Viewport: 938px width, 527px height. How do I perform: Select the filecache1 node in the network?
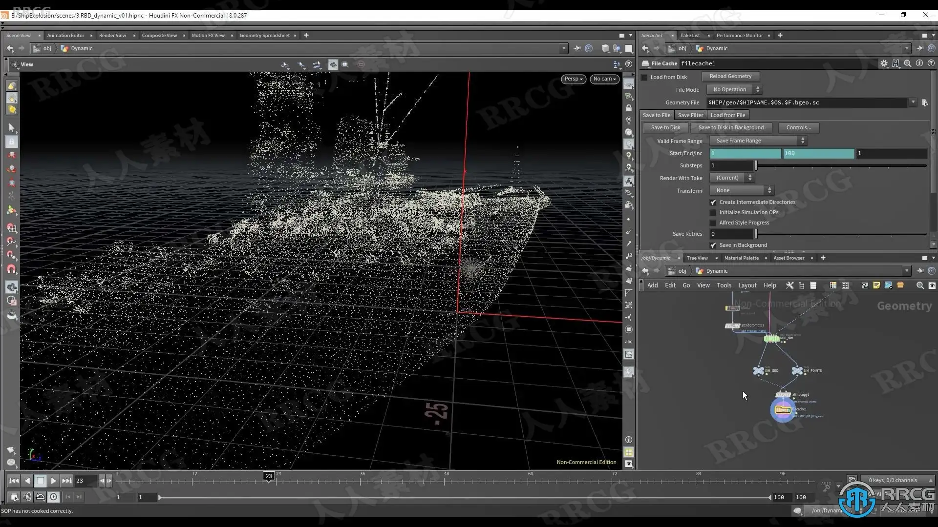[x=783, y=410]
